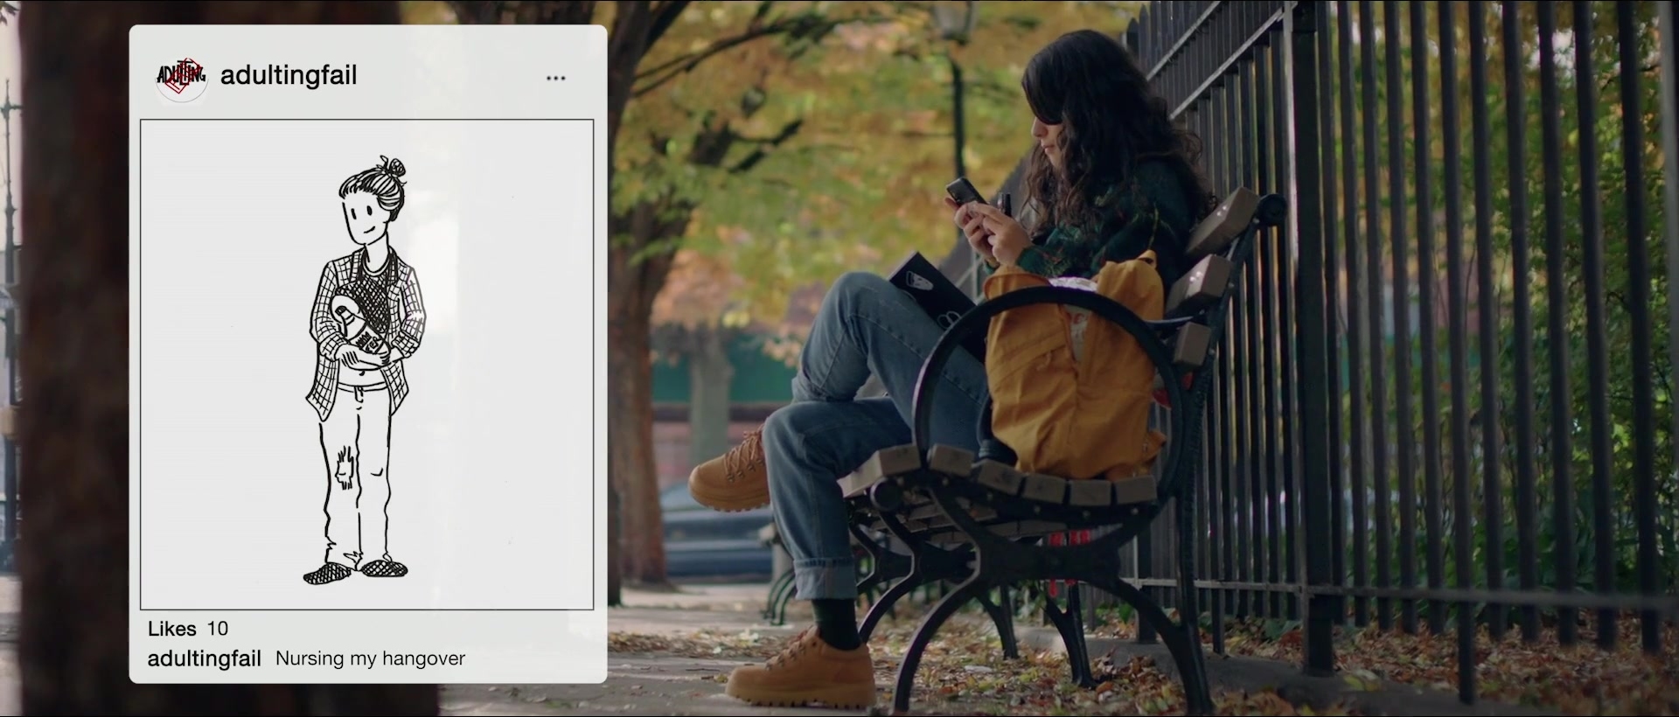Click the adultingfail username in the post header
This screenshot has width=1679, height=717.
[289, 76]
